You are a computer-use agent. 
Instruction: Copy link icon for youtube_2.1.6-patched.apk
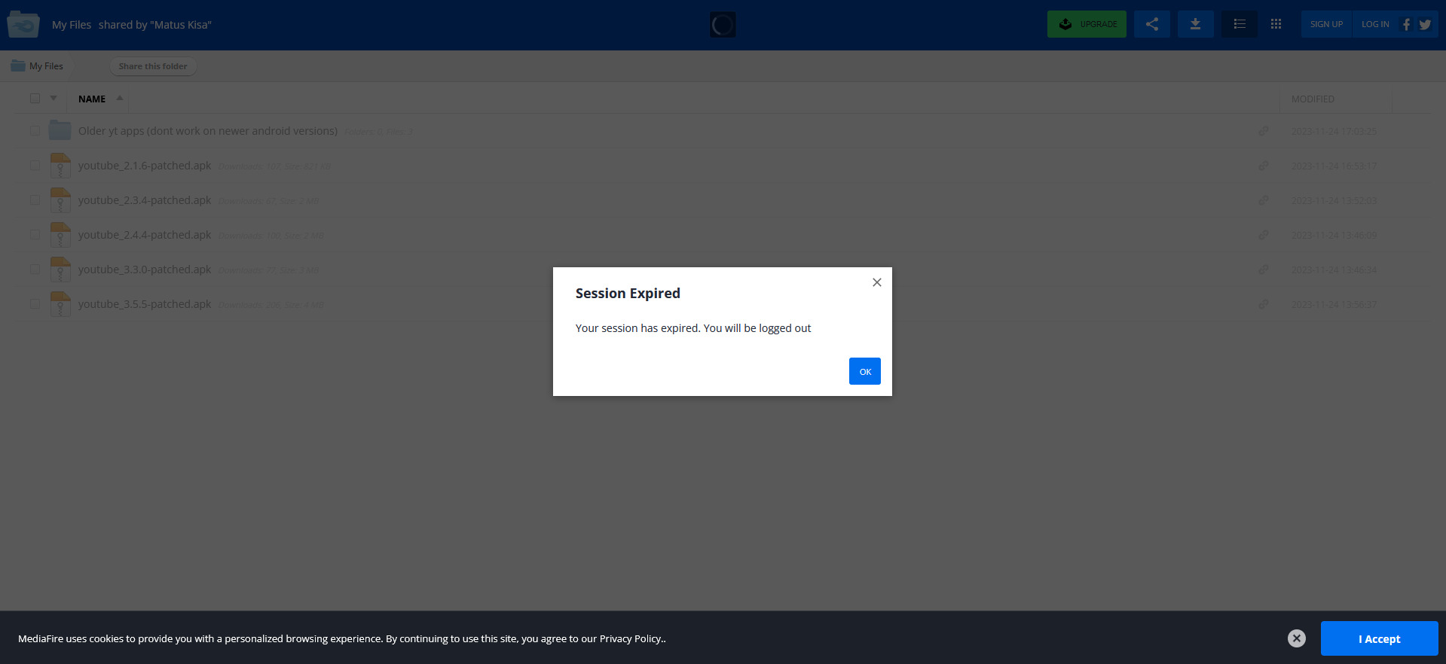1264,166
